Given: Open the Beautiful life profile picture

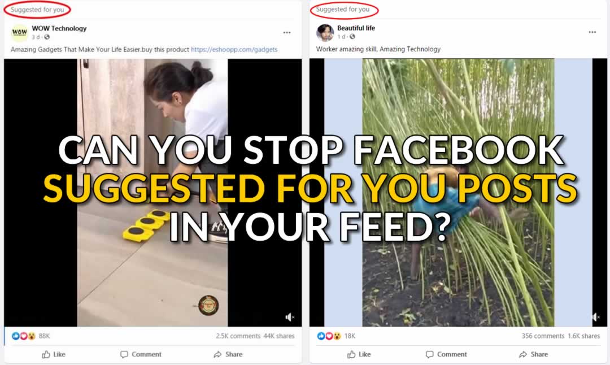Looking at the screenshot, I should [x=325, y=32].
